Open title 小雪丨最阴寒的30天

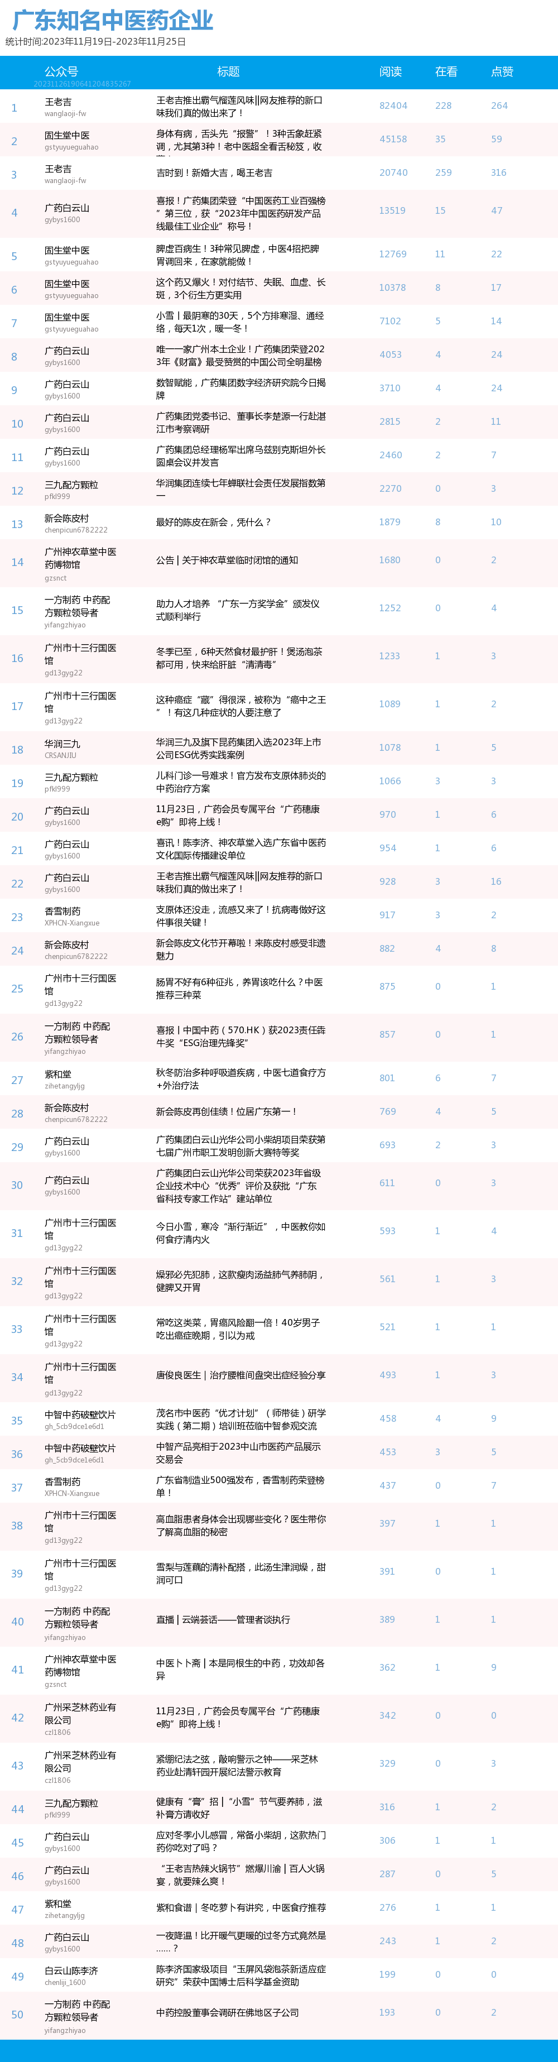240,323
